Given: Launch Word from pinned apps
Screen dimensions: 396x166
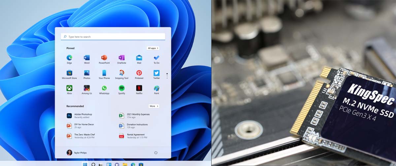Looking at the screenshot, I should coord(87,59).
